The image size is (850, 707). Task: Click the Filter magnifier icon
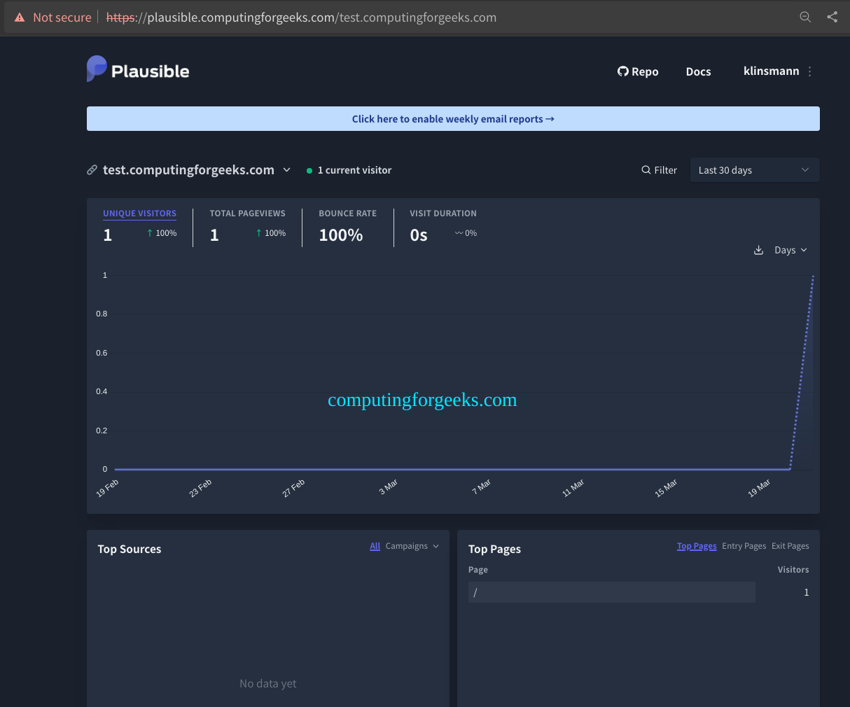click(645, 169)
